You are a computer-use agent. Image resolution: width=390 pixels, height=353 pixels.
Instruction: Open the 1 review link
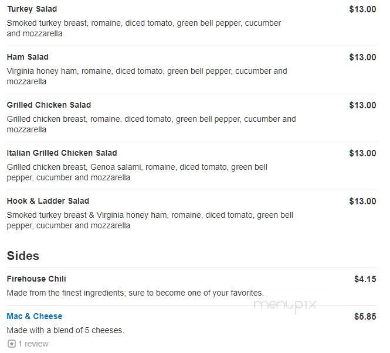click(33, 344)
